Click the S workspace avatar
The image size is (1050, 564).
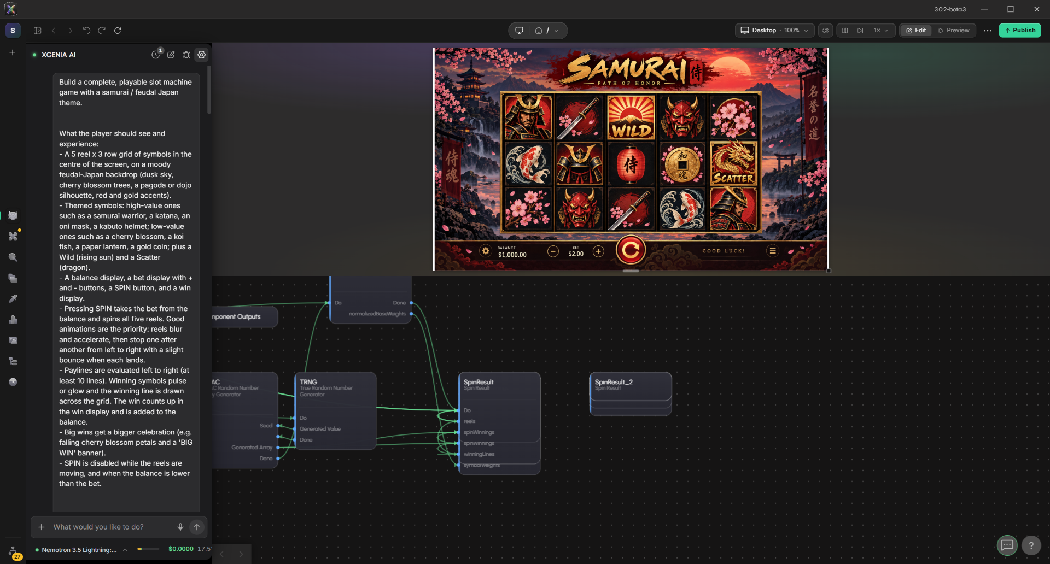(x=13, y=31)
